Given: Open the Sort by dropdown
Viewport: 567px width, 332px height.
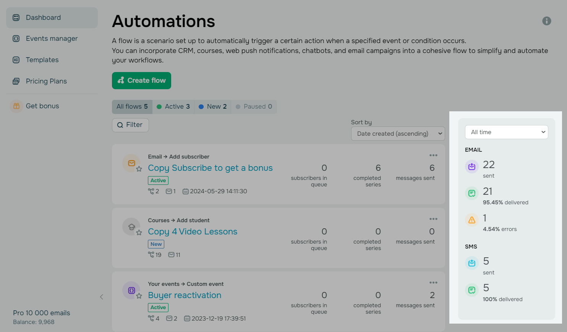Looking at the screenshot, I should coord(398,134).
